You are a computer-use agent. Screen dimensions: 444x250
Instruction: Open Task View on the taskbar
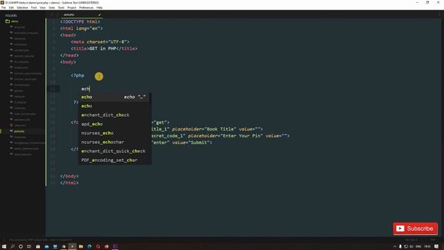[29, 247]
